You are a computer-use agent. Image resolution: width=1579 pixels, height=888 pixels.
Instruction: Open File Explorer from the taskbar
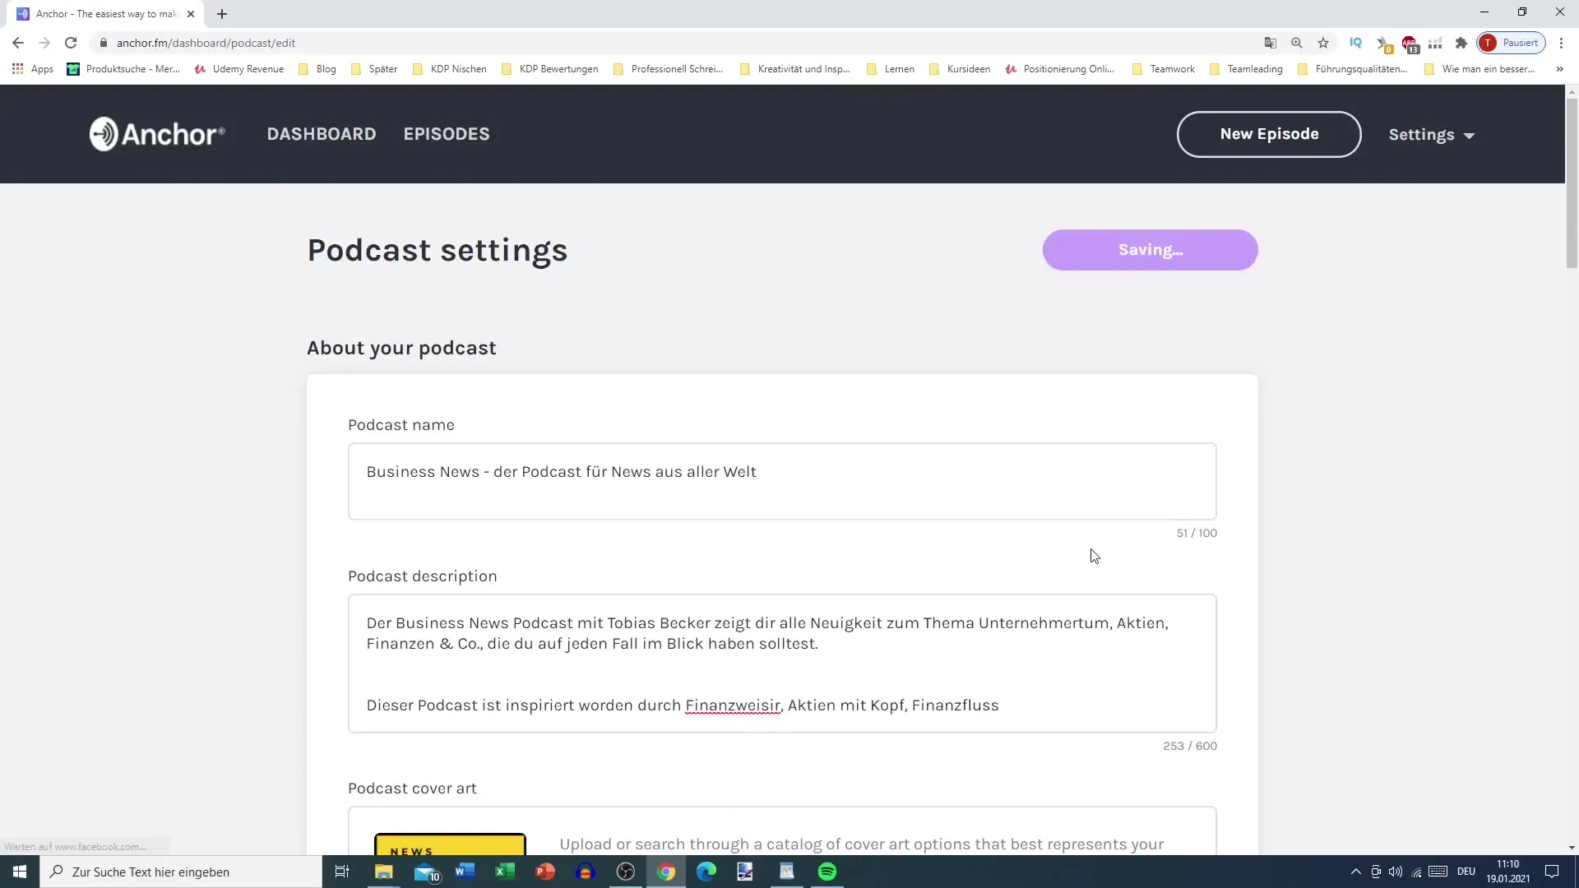tap(384, 872)
